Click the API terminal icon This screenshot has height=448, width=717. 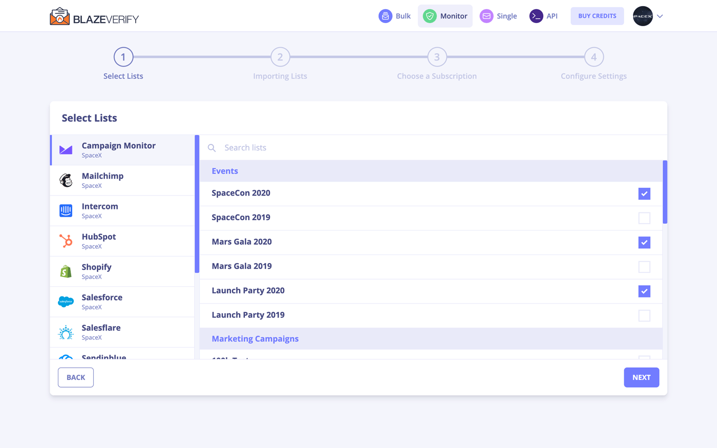click(x=536, y=16)
